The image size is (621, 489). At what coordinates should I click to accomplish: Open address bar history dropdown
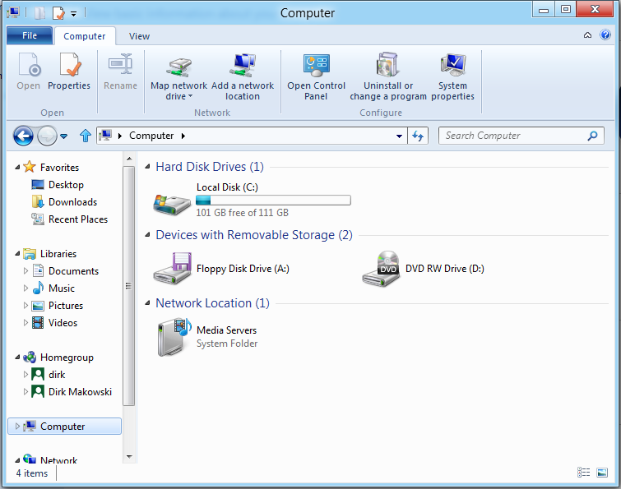(x=399, y=136)
